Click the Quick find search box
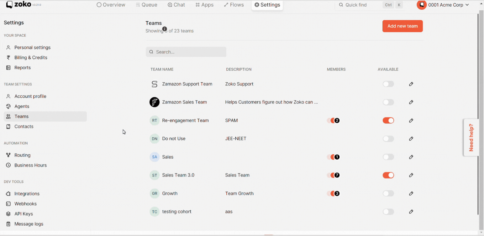The height and width of the screenshot is (236, 484). point(370,5)
